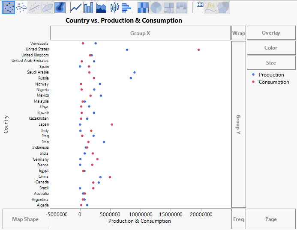
Task: Choose the Bar chart element icon
Action: pos(89,7)
